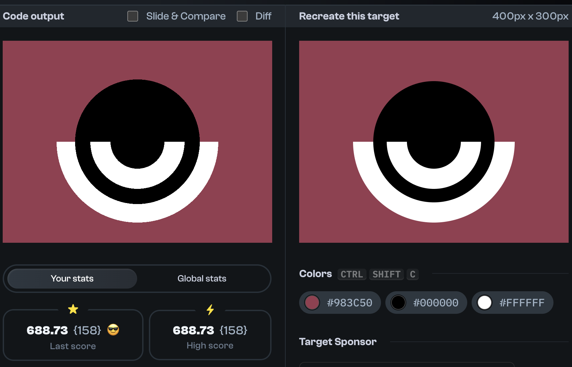The height and width of the screenshot is (367, 572).
Task: Click the SHIFT key badge
Action: tap(386, 274)
